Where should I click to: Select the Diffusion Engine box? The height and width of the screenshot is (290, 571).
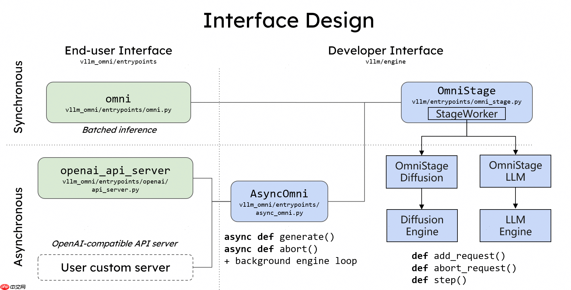click(422, 225)
